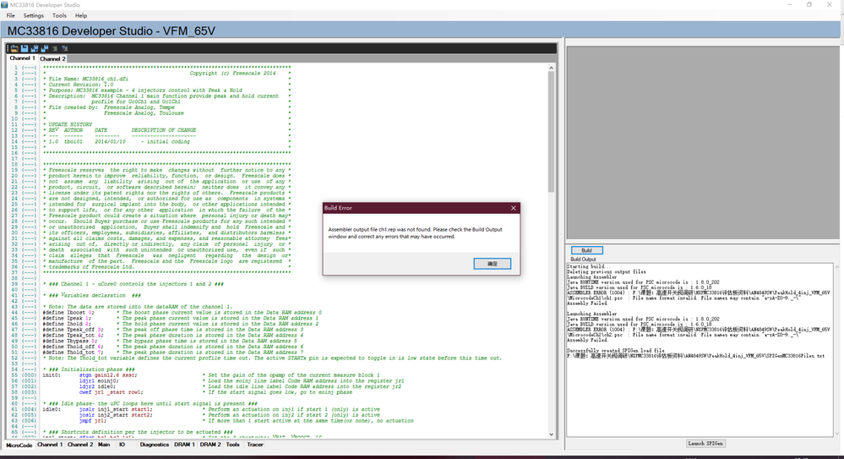The width and height of the screenshot is (844, 459).
Task: Click the 'File Name: MC33816_ch1.dfi' comment line
Action: 88,79
